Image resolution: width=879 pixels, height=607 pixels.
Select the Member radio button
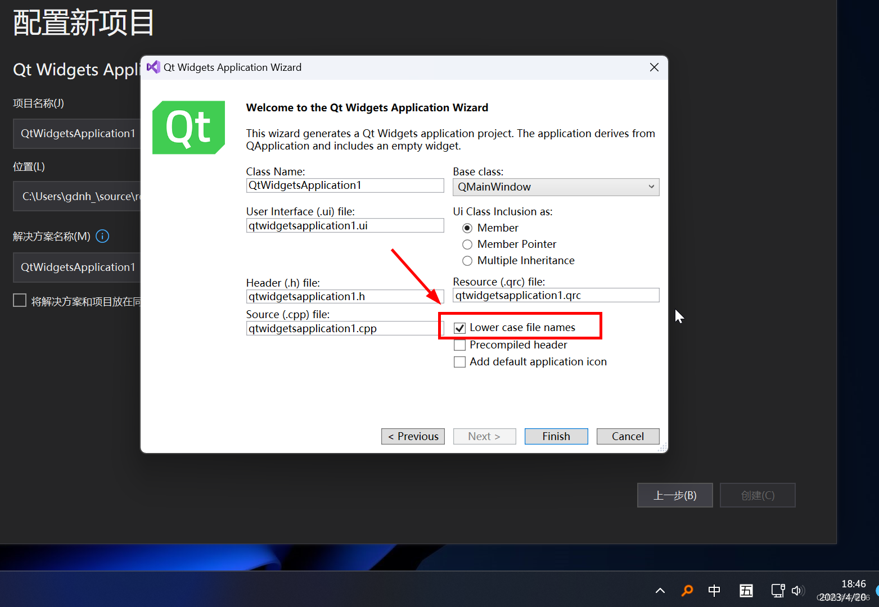point(467,228)
